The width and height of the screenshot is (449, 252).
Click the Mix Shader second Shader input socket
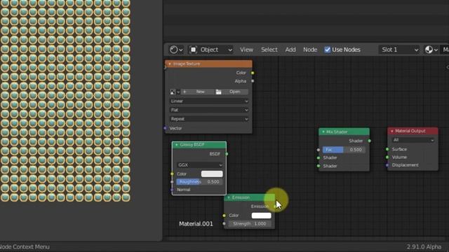point(319,166)
